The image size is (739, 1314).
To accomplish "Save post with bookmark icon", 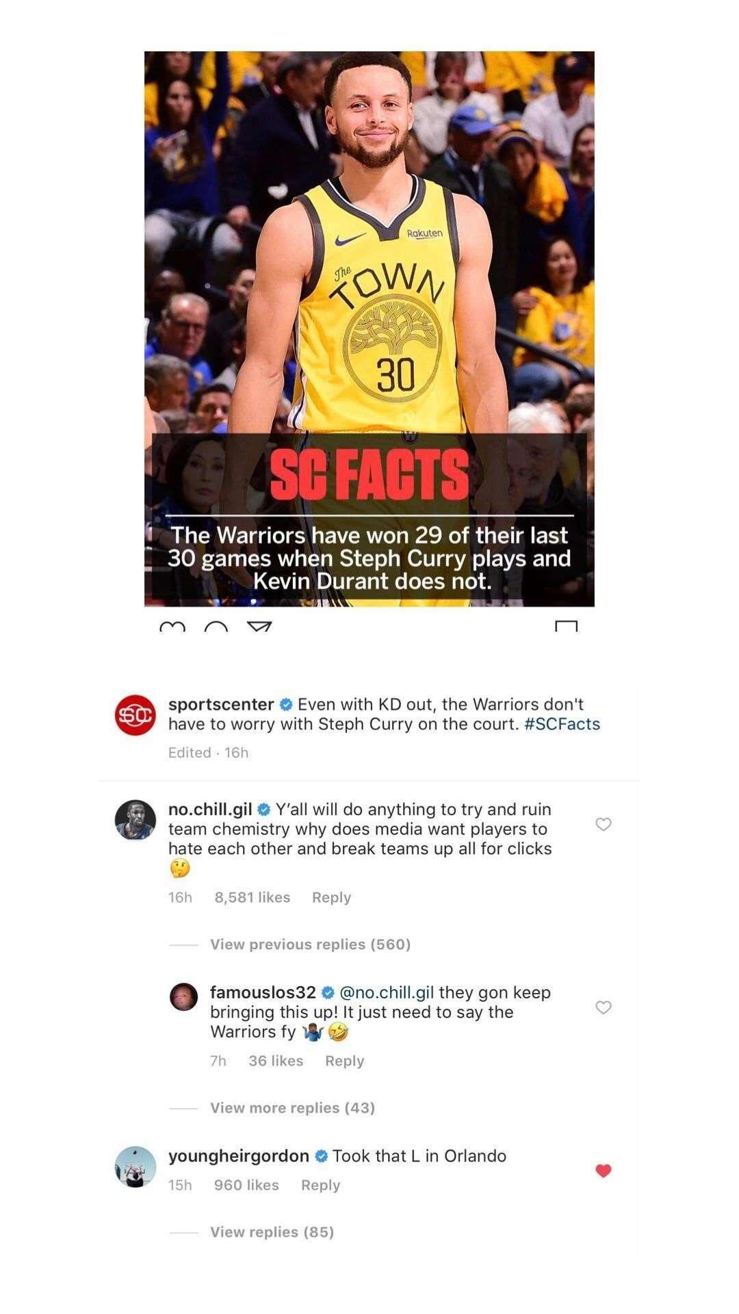I will (567, 626).
